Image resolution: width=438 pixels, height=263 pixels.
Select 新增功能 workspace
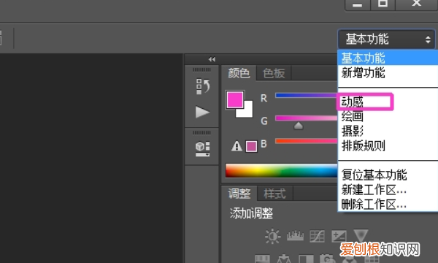point(388,73)
